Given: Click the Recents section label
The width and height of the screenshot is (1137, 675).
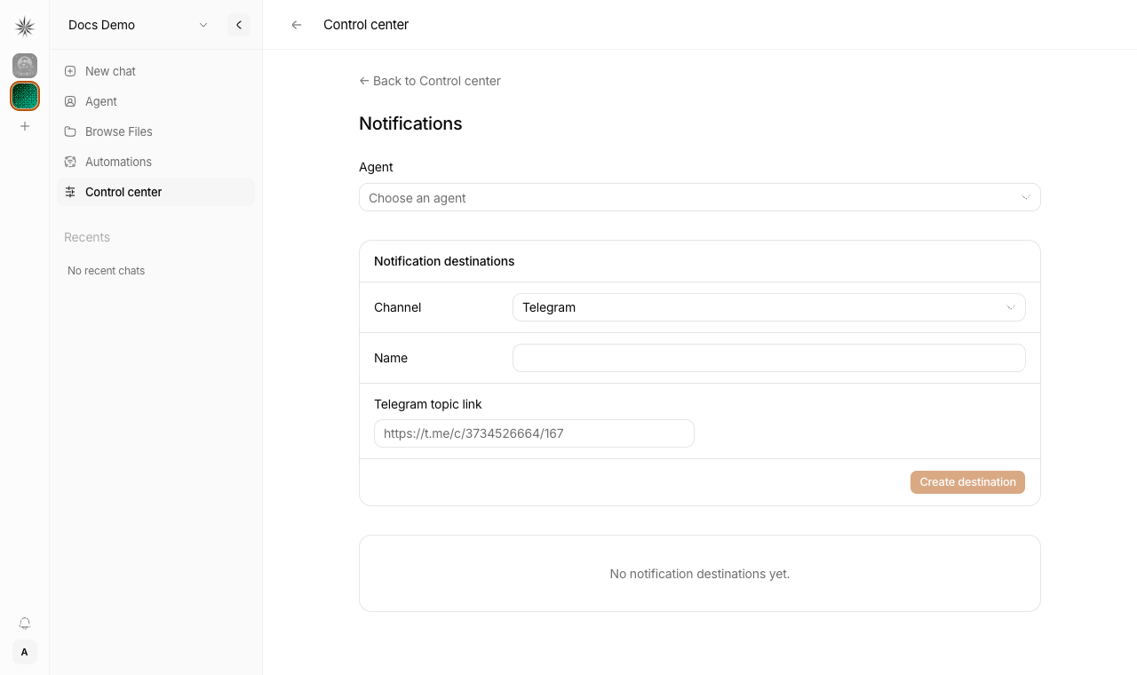Looking at the screenshot, I should (87, 237).
